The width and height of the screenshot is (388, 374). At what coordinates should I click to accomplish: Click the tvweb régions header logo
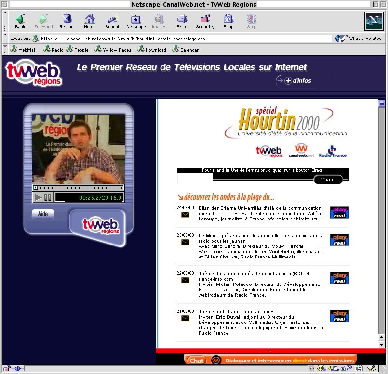click(33, 72)
